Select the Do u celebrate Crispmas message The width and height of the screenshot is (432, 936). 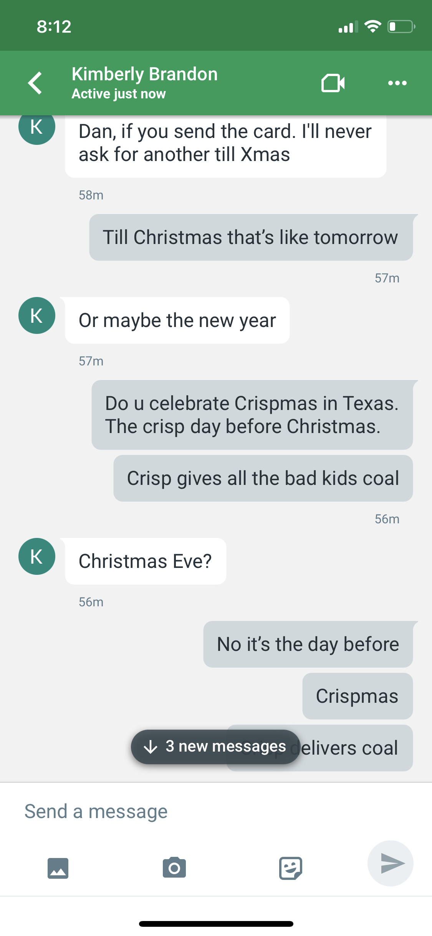tap(252, 415)
